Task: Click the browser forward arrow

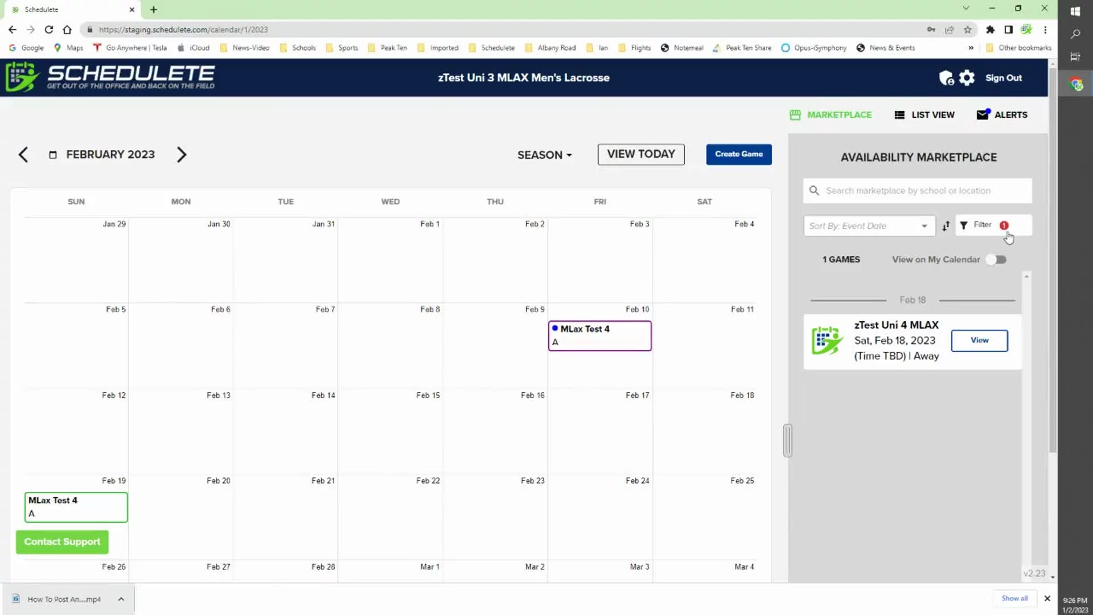Action: pos(31,30)
